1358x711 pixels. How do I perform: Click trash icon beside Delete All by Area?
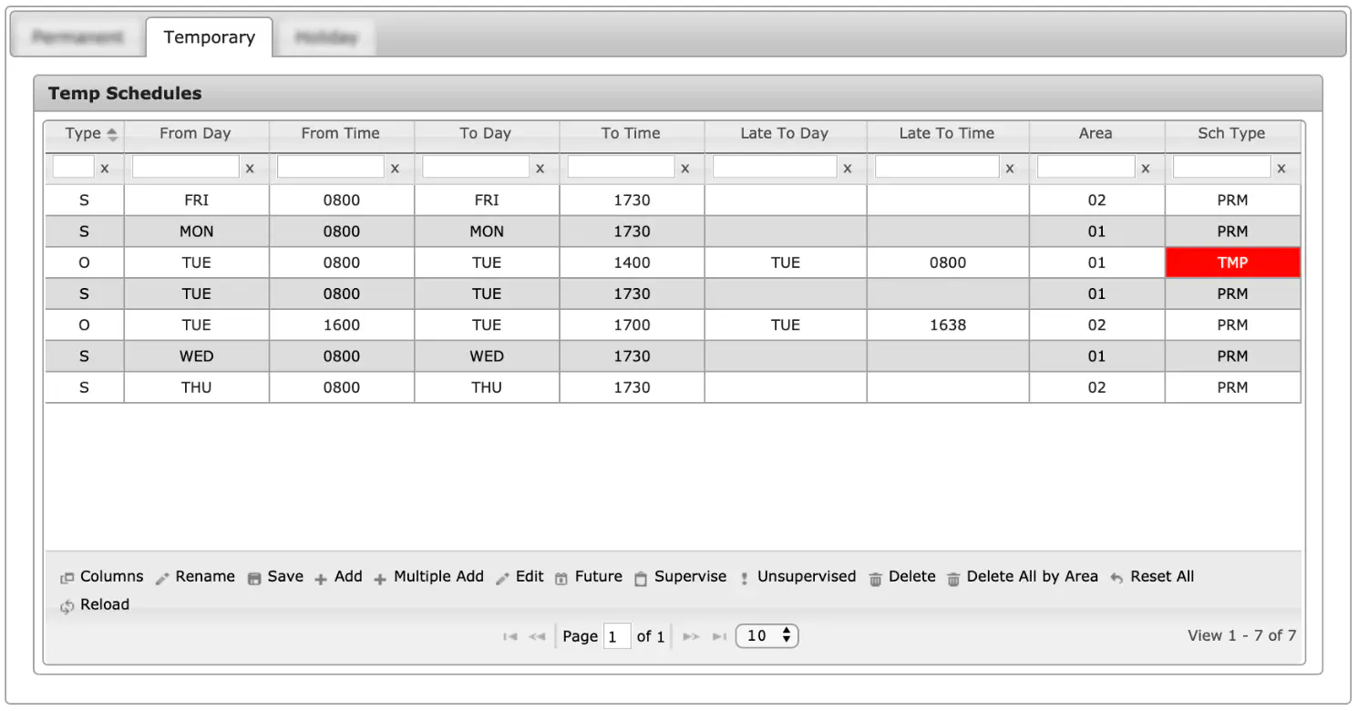pos(953,579)
